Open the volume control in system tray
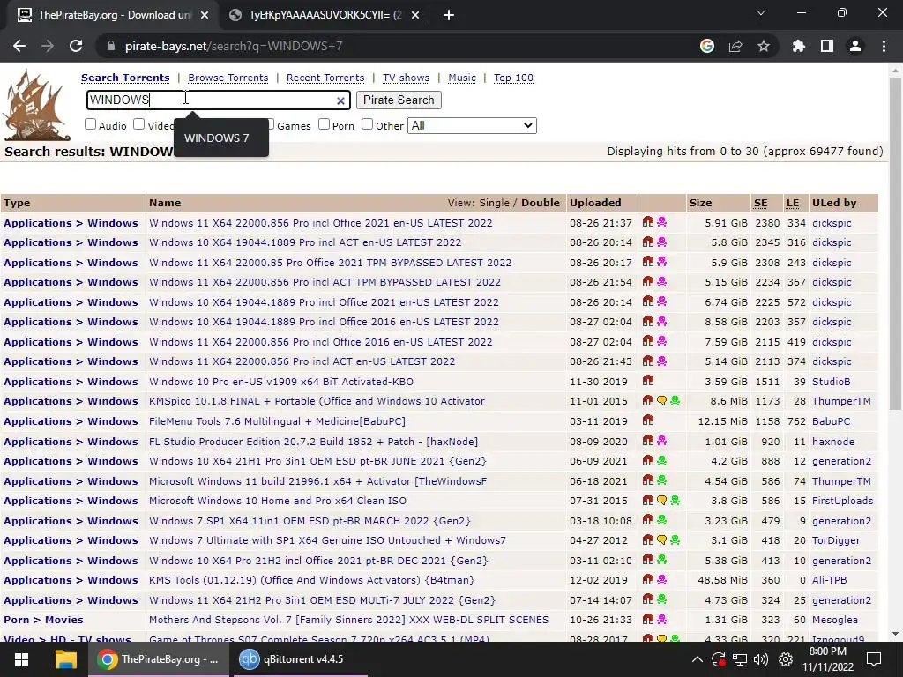 pyautogui.click(x=761, y=659)
